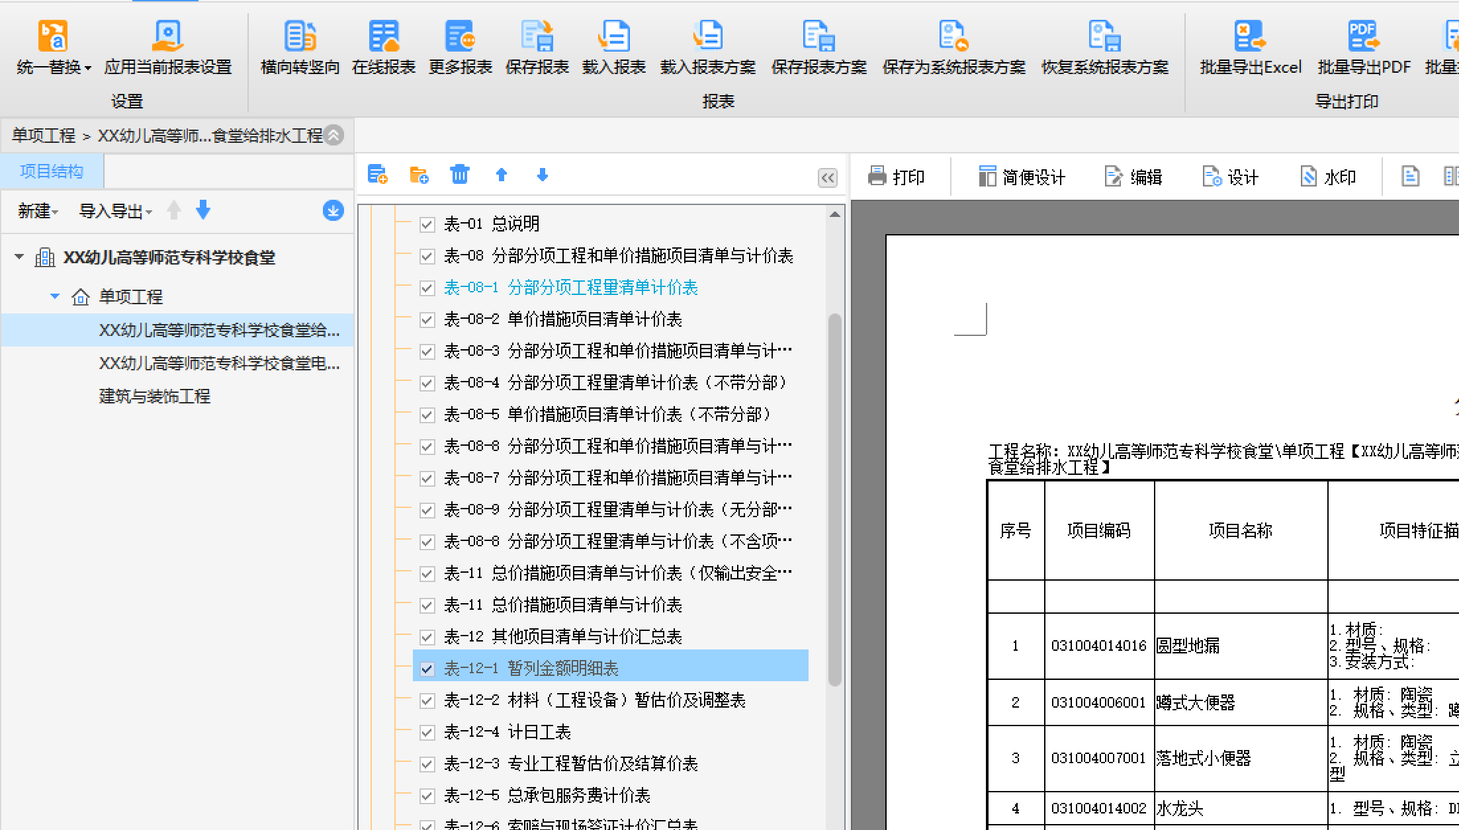The image size is (1459, 830).
Task: Open the 新建 dropdown
Action: click(x=38, y=211)
